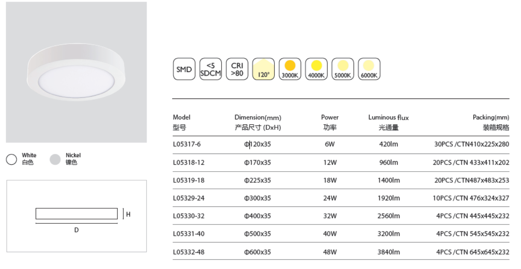
Task: Click the Φ500x35 dimension cell
Action: [258, 234]
